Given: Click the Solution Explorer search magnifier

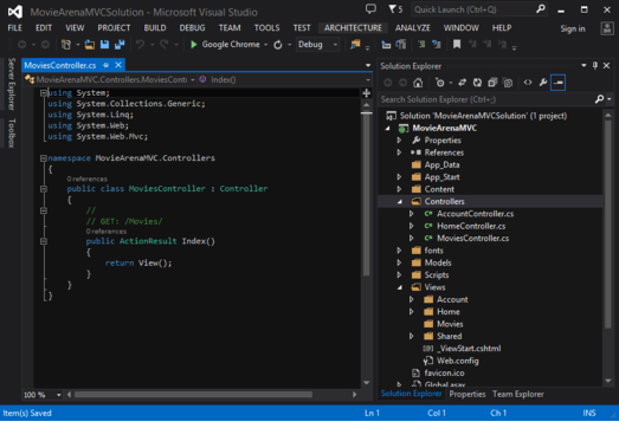Looking at the screenshot, I should (599, 99).
